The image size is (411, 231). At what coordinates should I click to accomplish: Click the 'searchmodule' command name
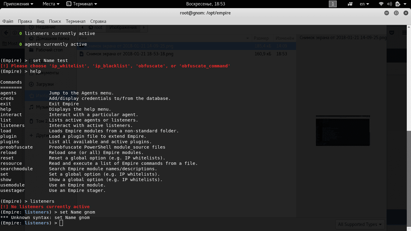[x=17, y=169]
